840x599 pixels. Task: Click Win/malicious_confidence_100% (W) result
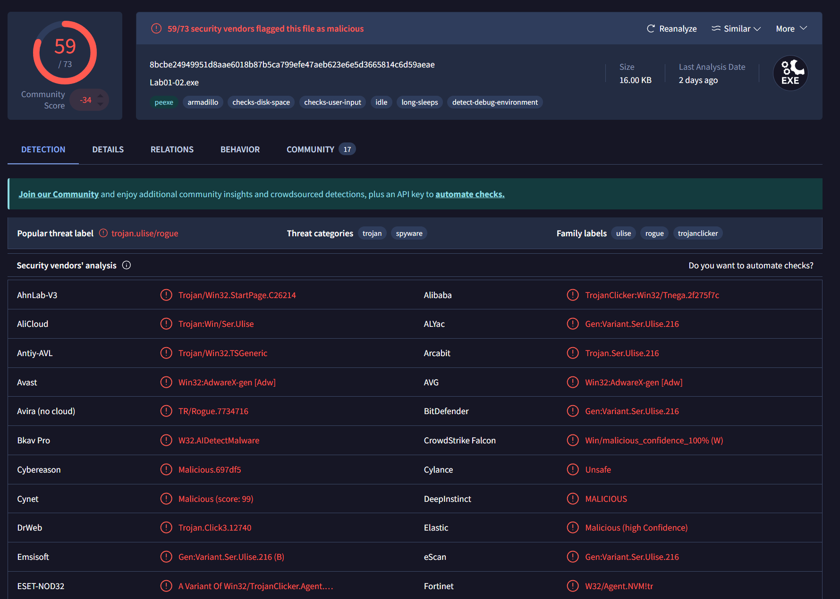(654, 441)
